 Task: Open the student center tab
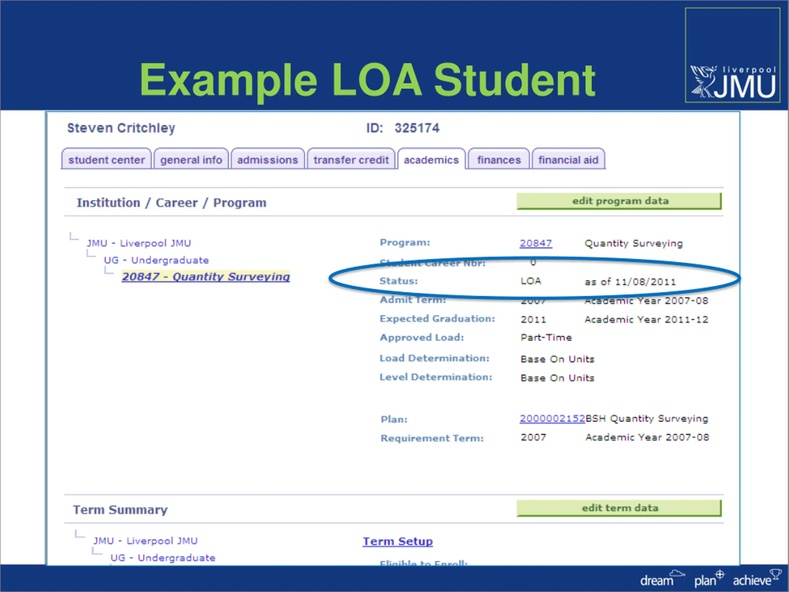[106, 159]
